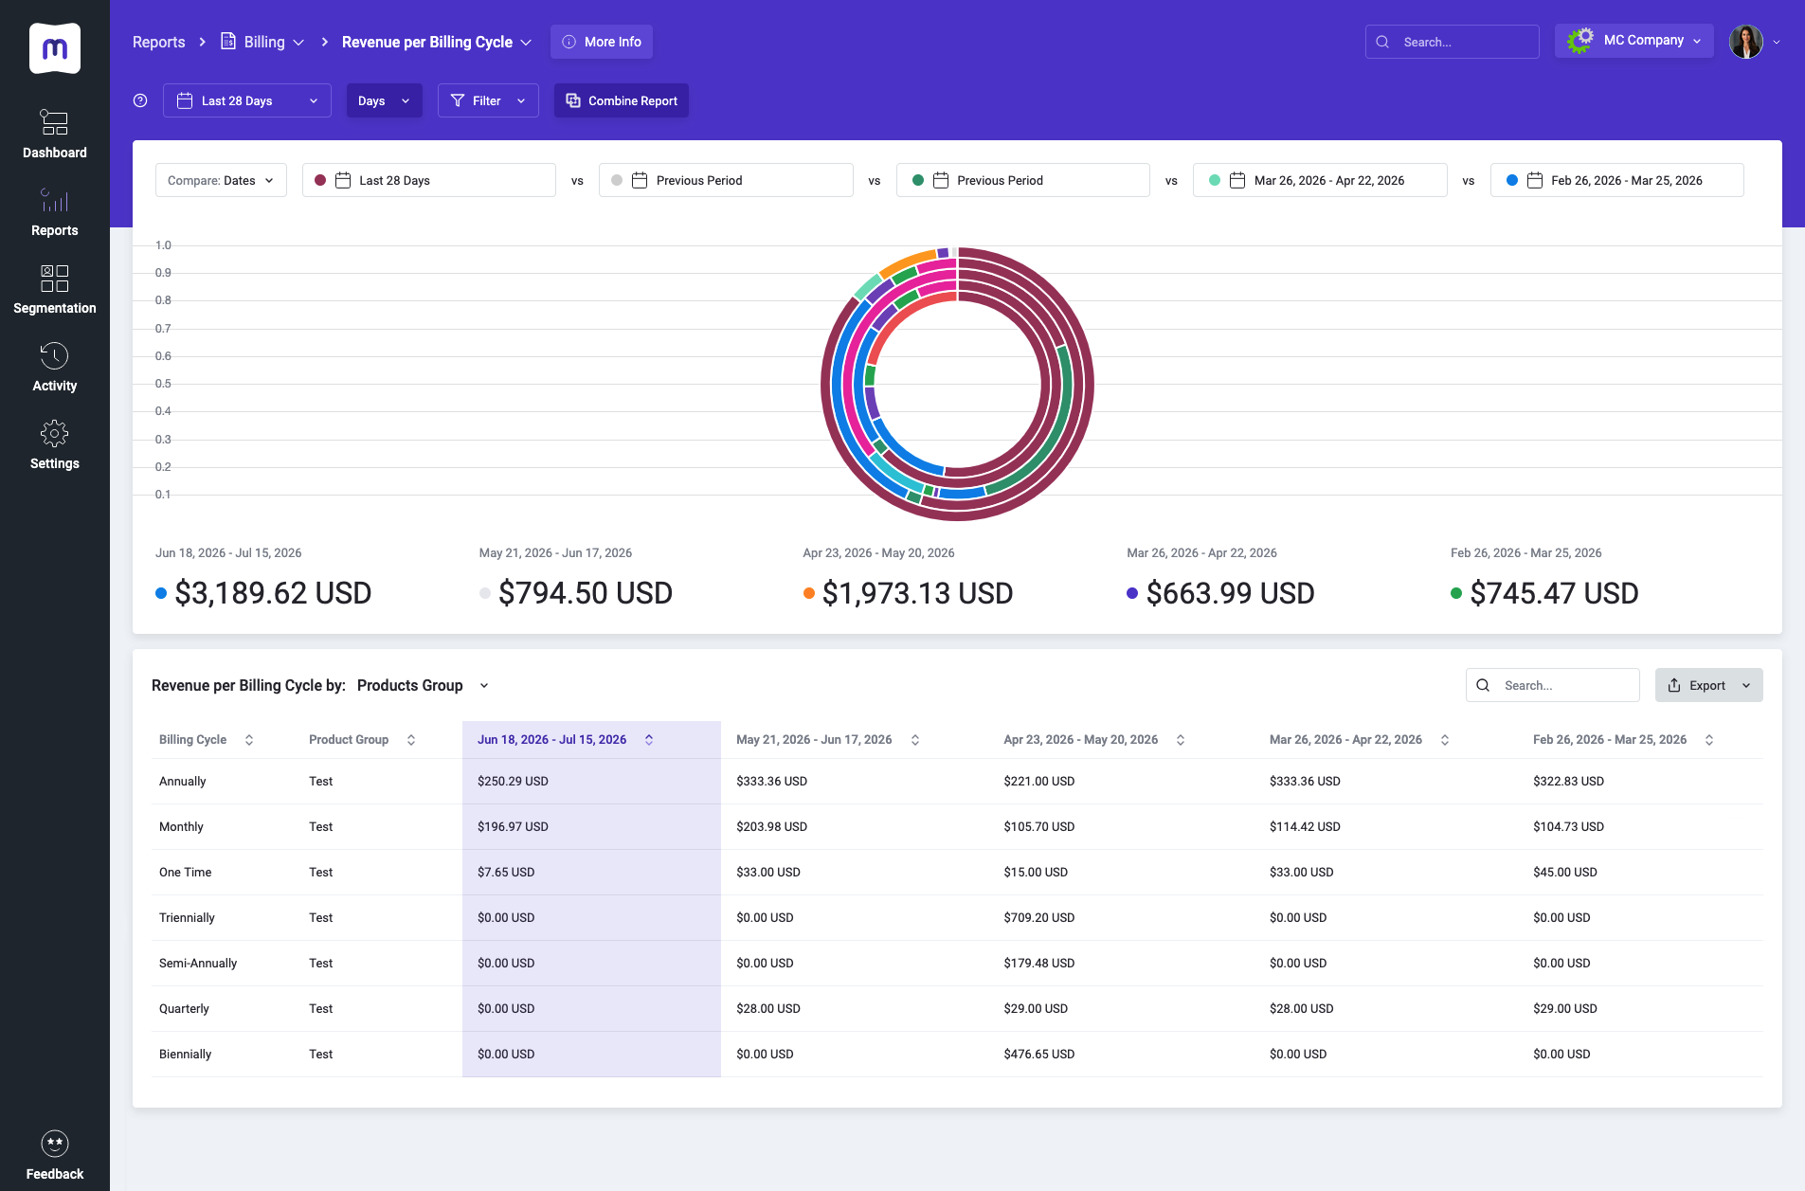Screen dimensions: 1805x1191
Task: Click the $3,189.62 USD total
Action: 273,593
